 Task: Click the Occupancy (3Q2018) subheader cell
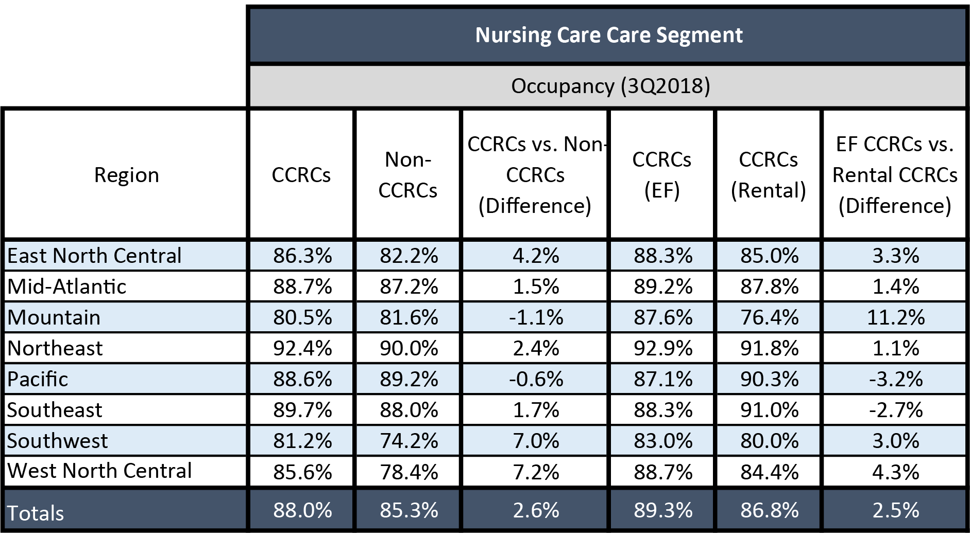[608, 86]
